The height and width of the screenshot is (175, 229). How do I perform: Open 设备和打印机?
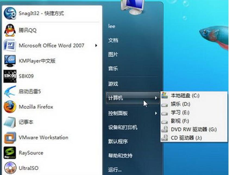tap(123, 127)
